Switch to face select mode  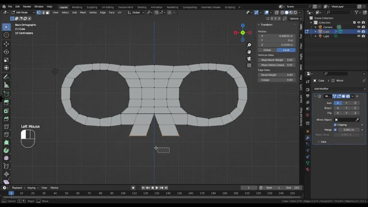point(47,12)
